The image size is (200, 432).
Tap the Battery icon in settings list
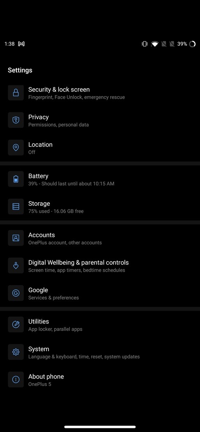(x=16, y=179)
